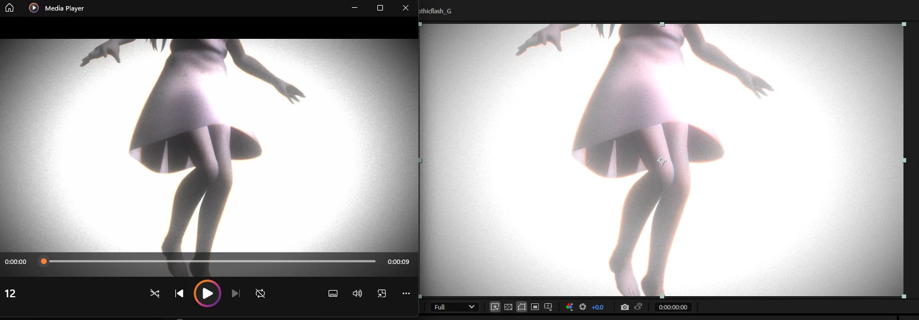Go to Media Player home

9,8
